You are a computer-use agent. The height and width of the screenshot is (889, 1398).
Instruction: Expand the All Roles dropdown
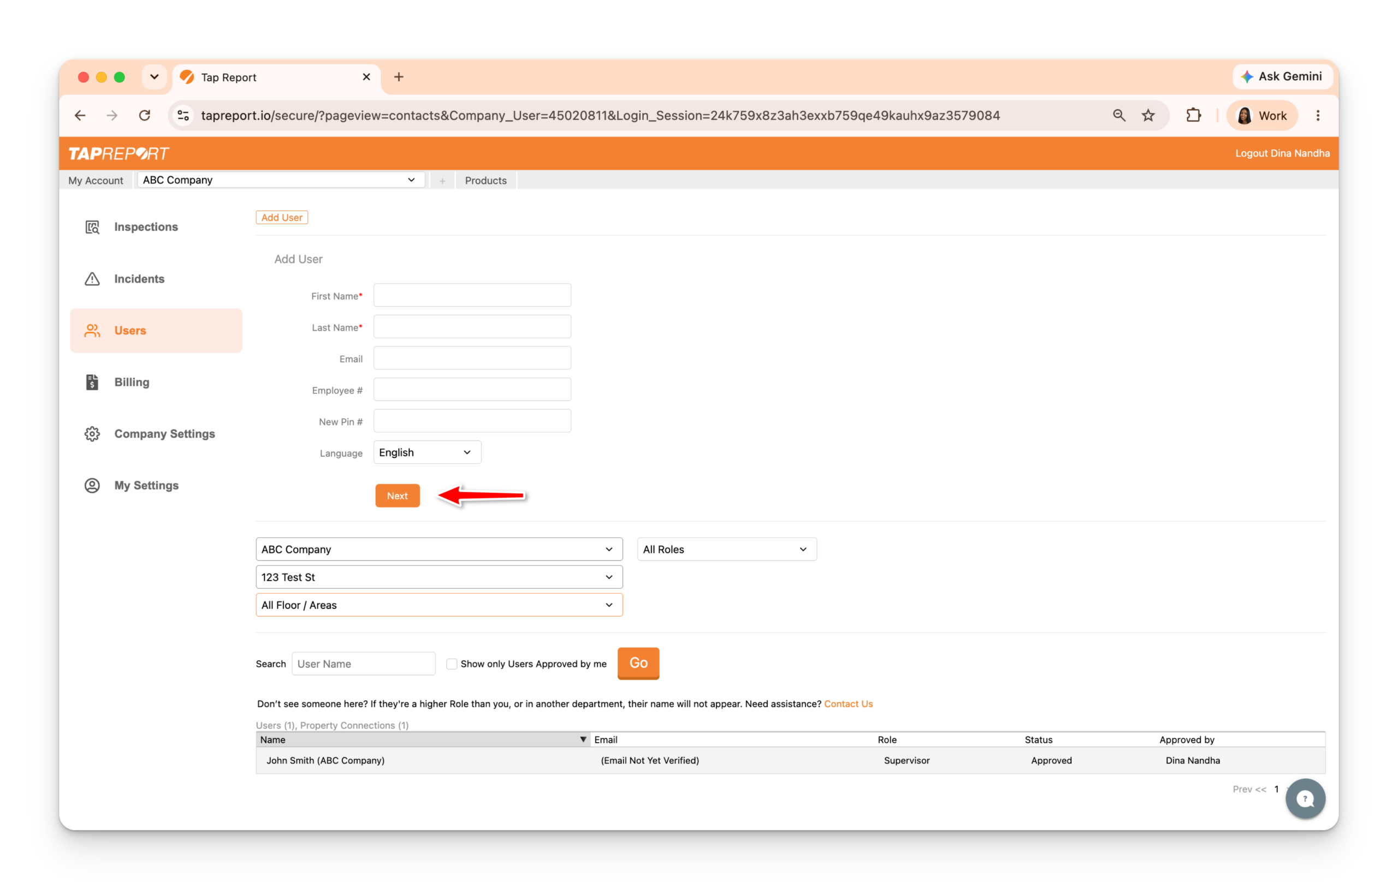coord(727,550)
